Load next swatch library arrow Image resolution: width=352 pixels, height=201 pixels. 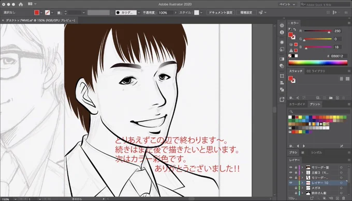pos(304,146)
